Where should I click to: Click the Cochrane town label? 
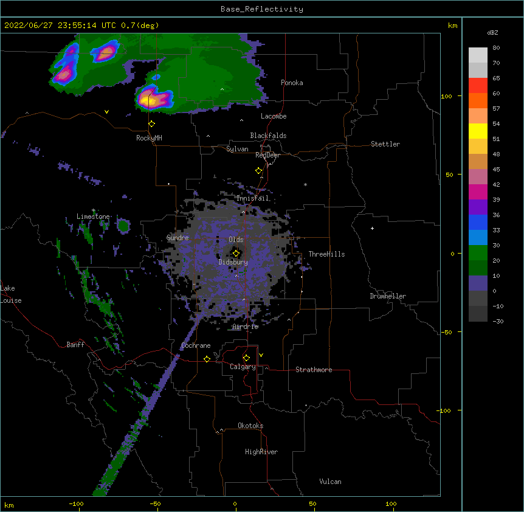(196, 345)
